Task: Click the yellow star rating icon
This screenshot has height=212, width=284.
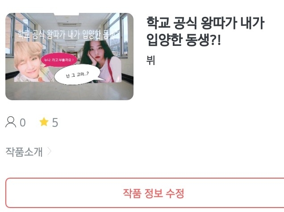Action: [44, 122]
